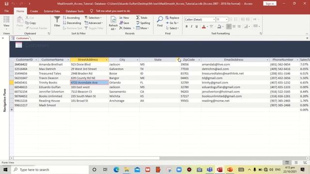
Task: Switch to the Create ribbon tab
Action: (34, 11)
